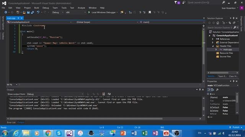Toggle auto-hide pin on the Properties panel
This screenshot has height=137, width=245.
pos(234,81)
